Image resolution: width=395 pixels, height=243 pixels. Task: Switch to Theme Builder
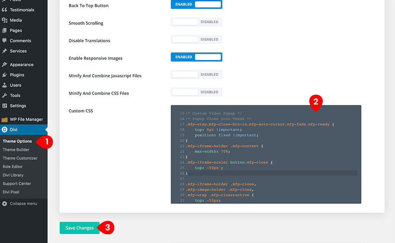click(16, 150)
